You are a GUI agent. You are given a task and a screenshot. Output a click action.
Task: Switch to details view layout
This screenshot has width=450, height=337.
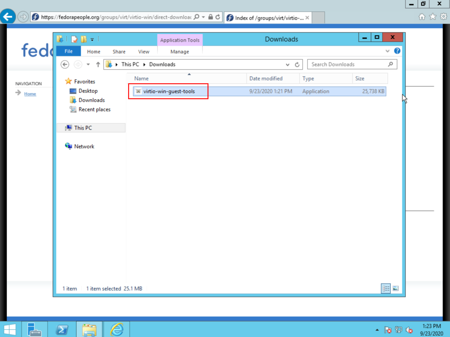[386, 288]
